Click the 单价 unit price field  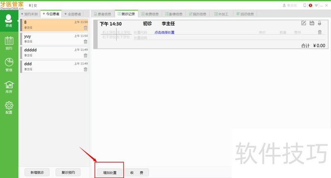point(262,32)
